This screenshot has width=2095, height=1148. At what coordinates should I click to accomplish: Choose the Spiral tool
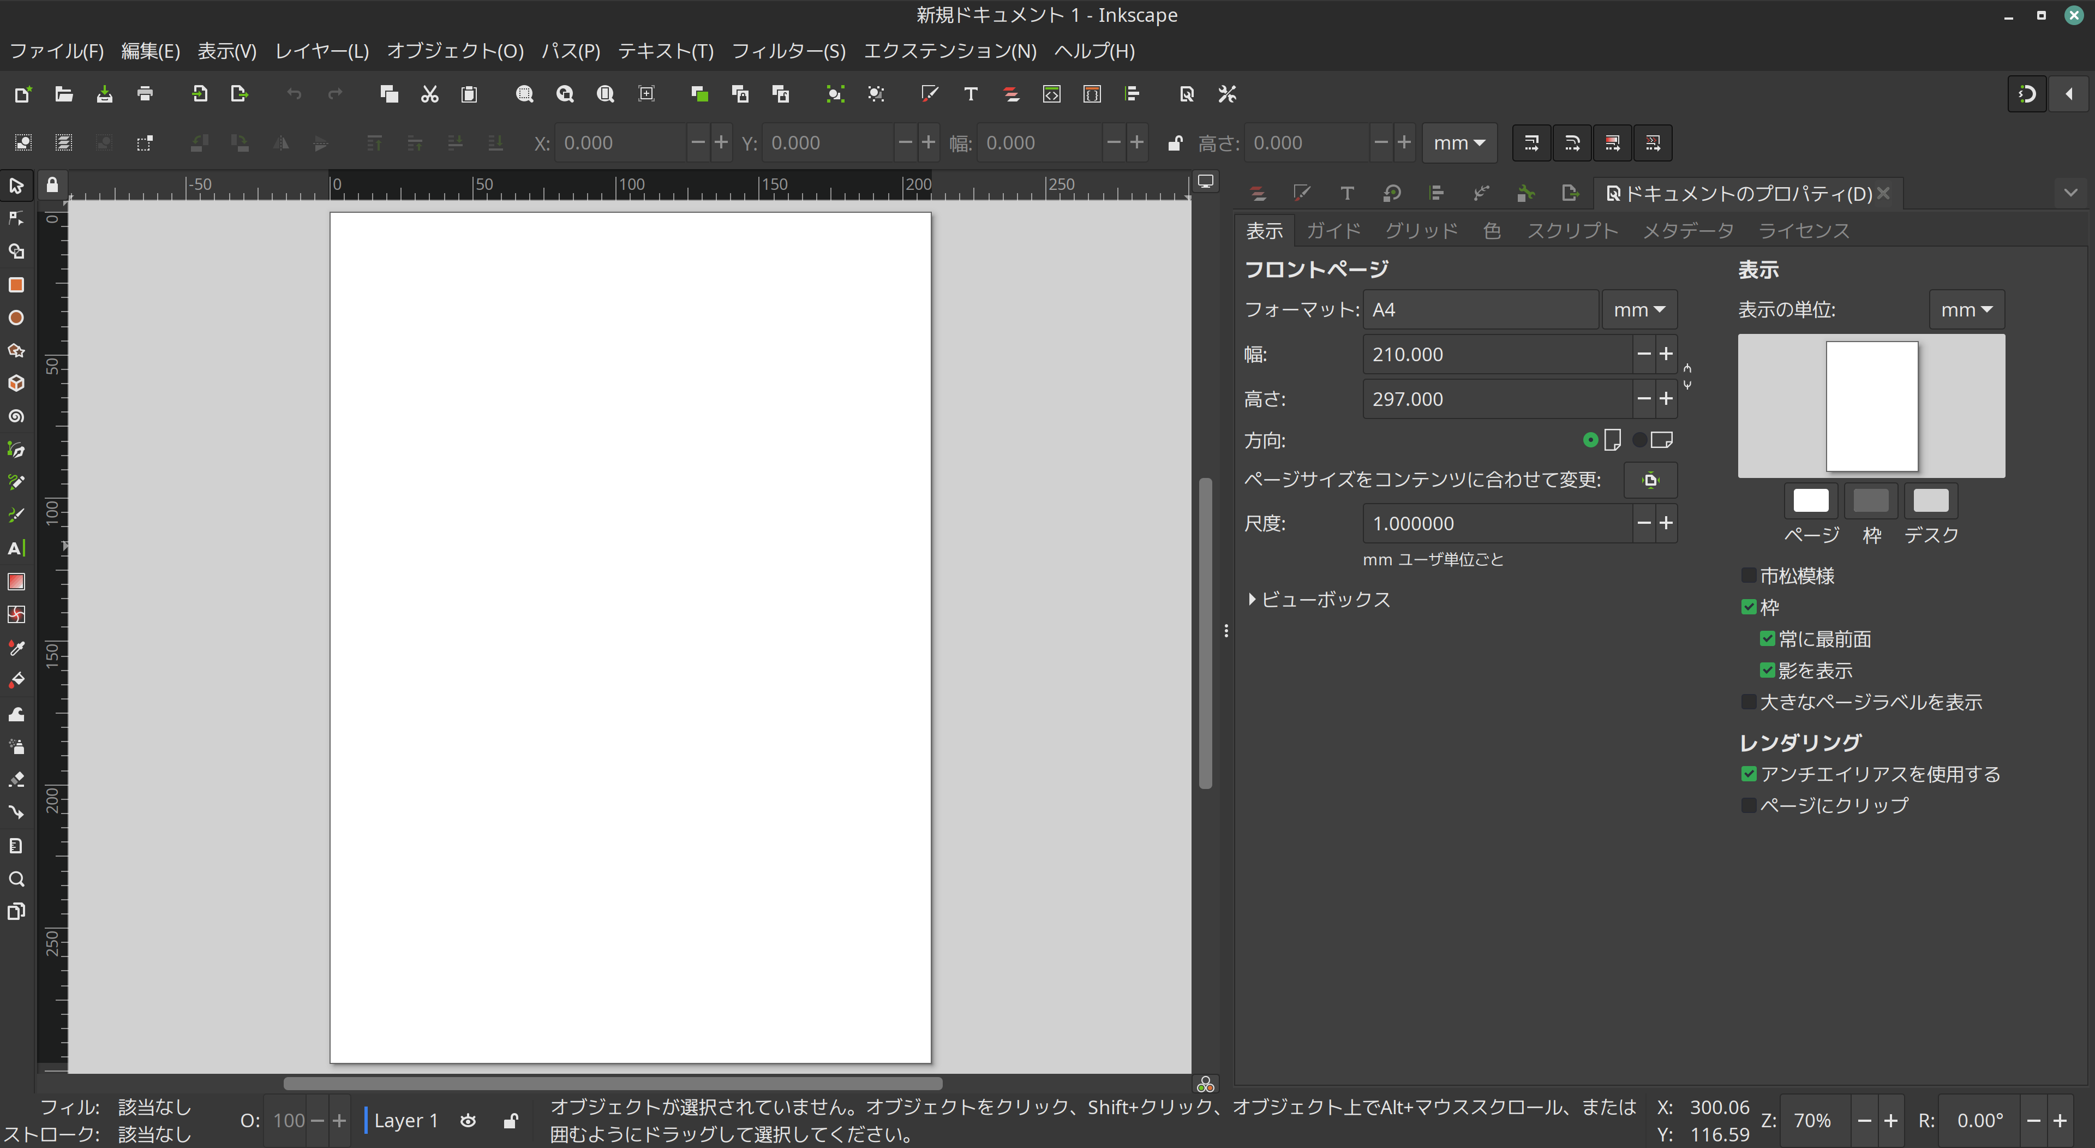[16, 416]
